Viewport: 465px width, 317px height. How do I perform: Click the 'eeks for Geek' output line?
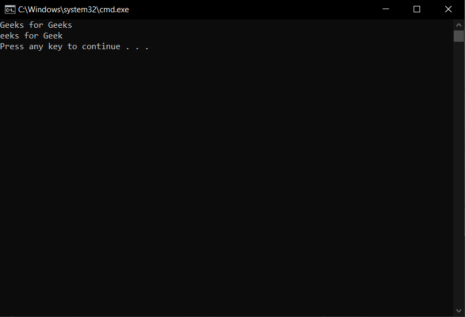pos(31,36)
